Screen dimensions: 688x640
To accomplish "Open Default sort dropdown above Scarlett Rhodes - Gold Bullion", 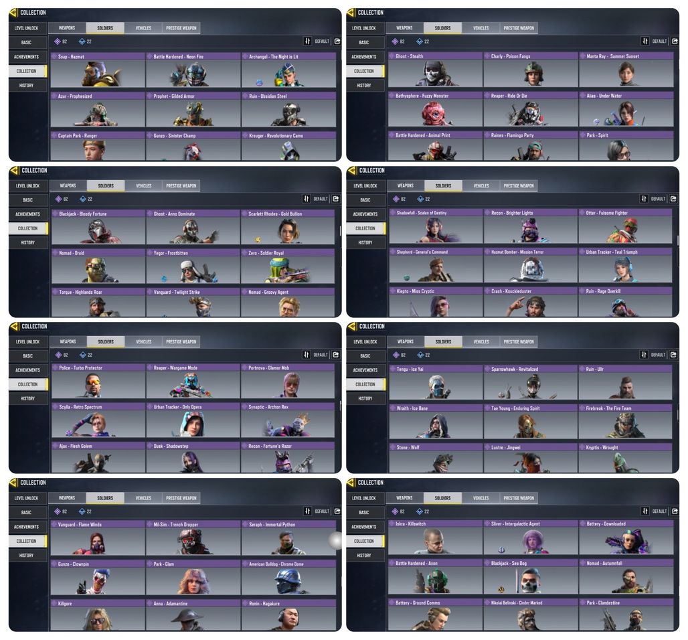I will coord(321,199).
